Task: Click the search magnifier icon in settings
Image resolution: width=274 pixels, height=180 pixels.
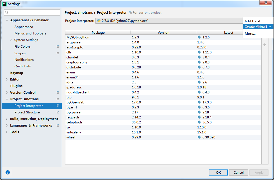Action: click(x=7, y=12)
